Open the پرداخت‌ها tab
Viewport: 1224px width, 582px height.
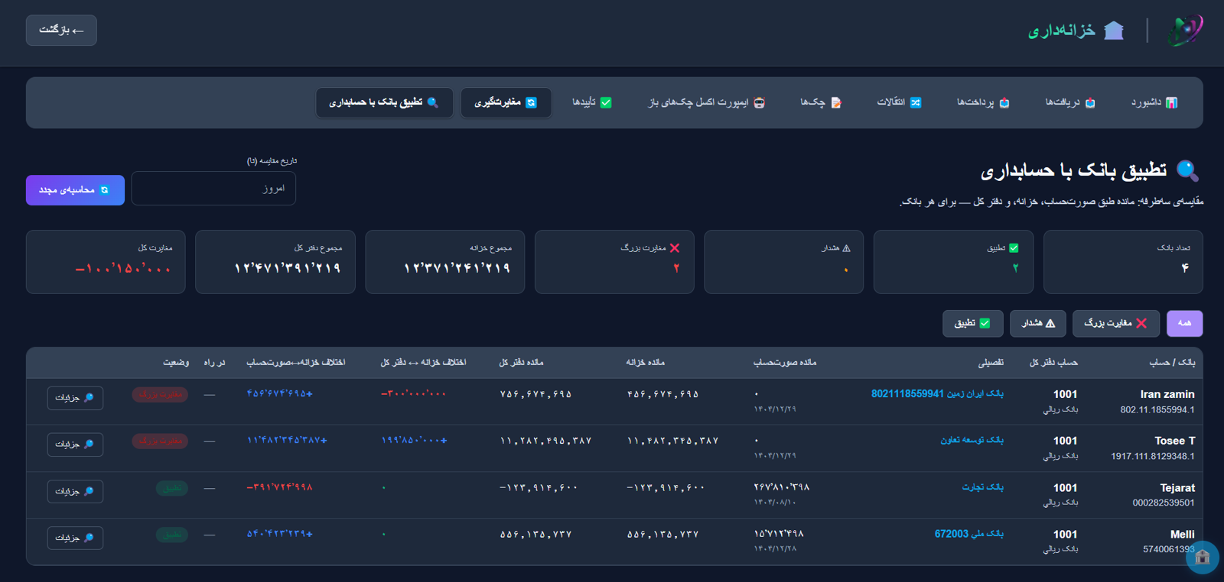(x=983, y=102)
